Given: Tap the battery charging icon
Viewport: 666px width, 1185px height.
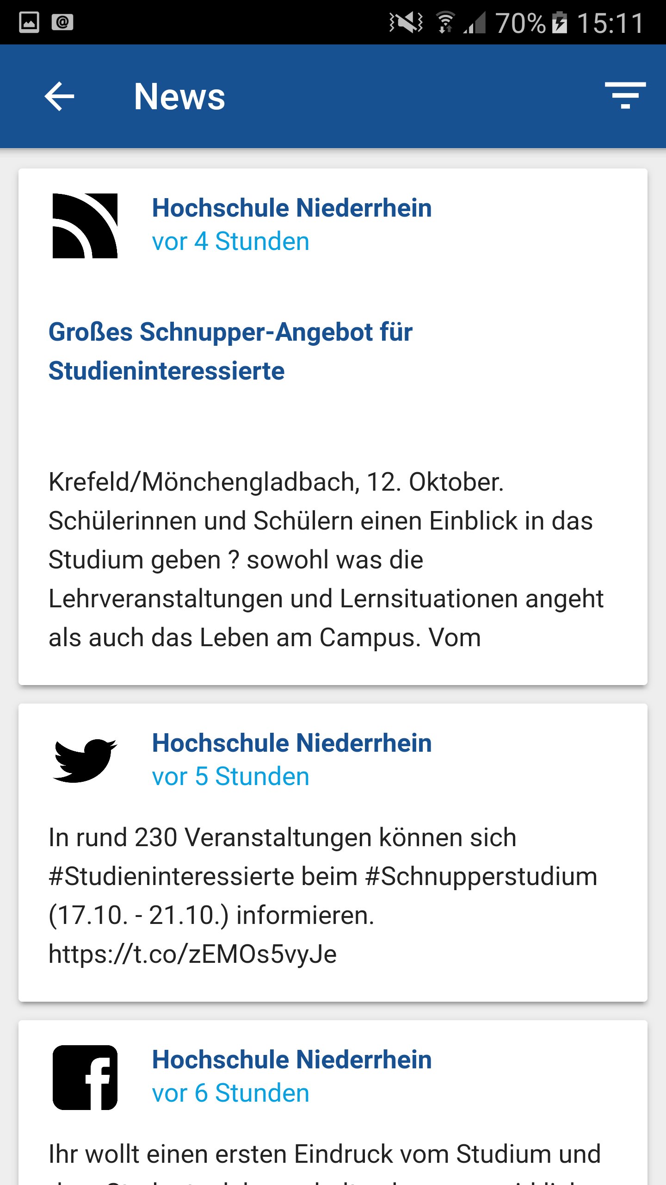Looking at the screenshot, I should [560, 22].
